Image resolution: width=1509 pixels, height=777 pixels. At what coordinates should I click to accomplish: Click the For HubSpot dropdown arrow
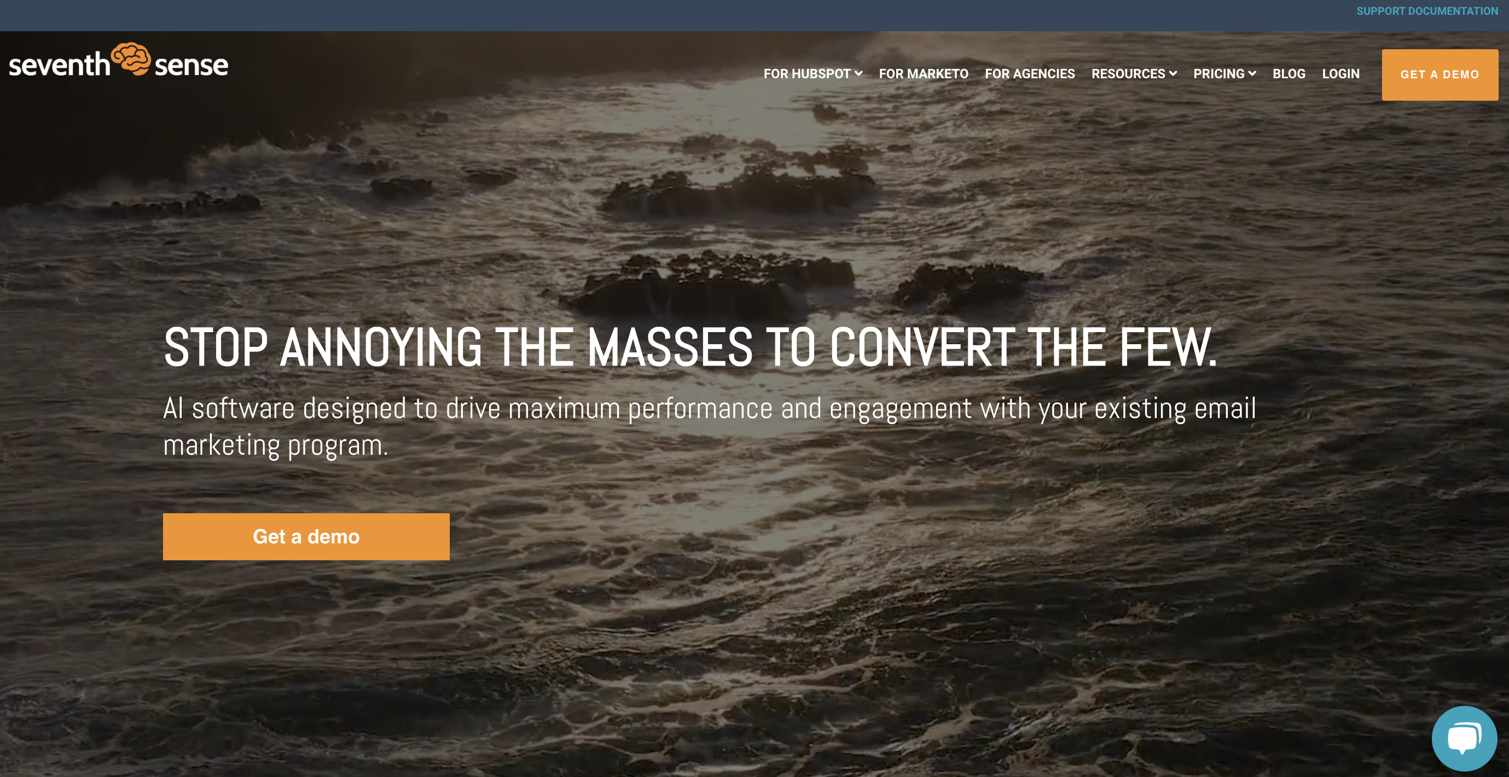858,73
